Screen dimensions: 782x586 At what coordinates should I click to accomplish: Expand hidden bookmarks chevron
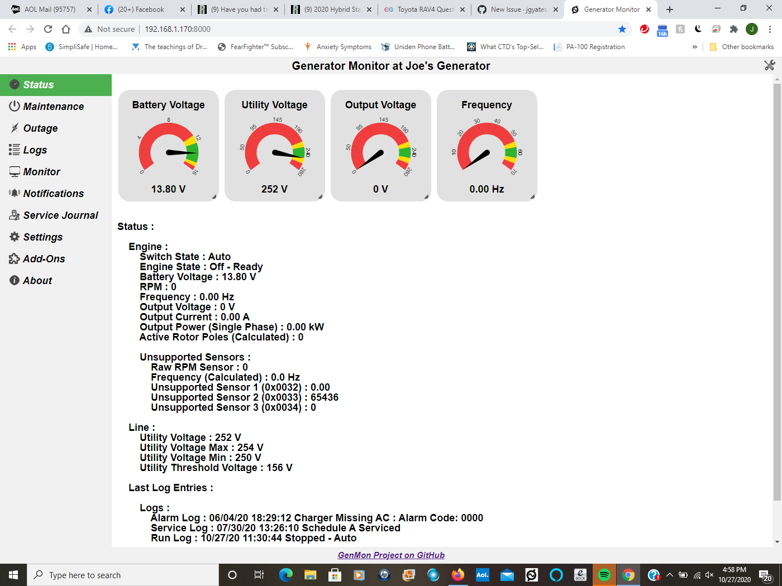tap(694, 47)
